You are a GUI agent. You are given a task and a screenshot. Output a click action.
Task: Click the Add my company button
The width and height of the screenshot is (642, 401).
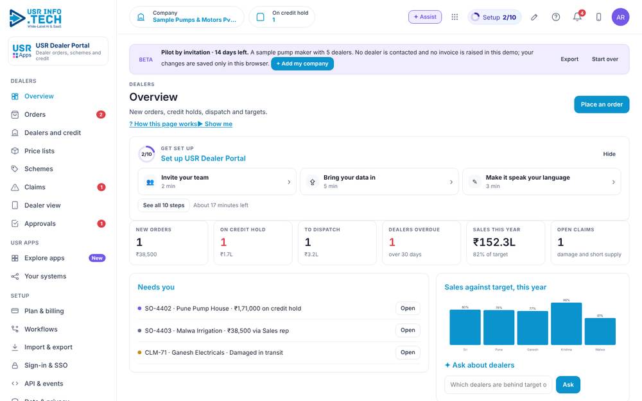coord(302,64)
